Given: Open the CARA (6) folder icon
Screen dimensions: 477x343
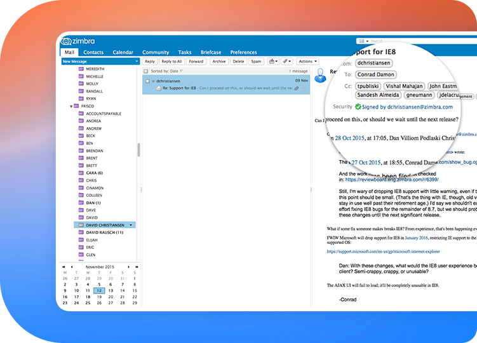Looking at the screenshot, I should [81, 173].
